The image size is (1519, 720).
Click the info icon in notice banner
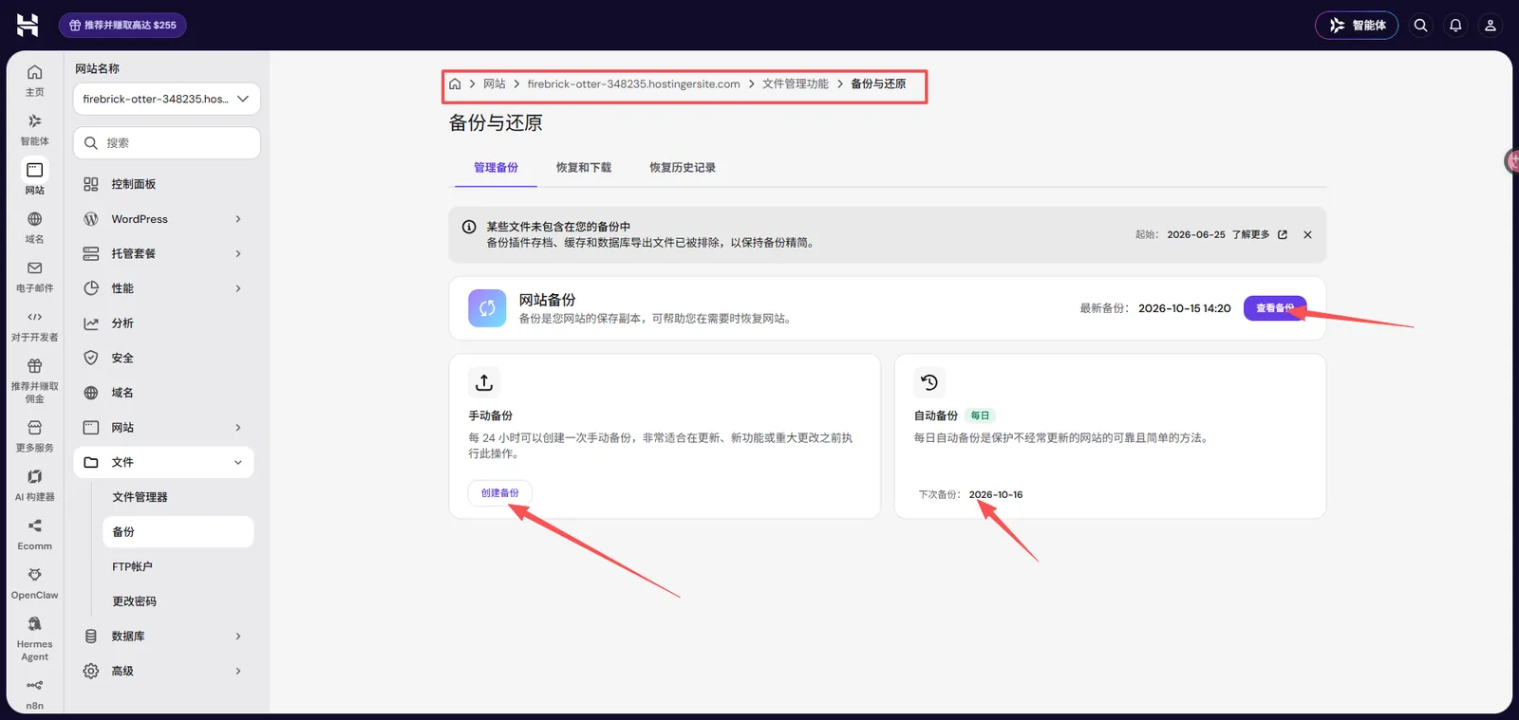469,227
